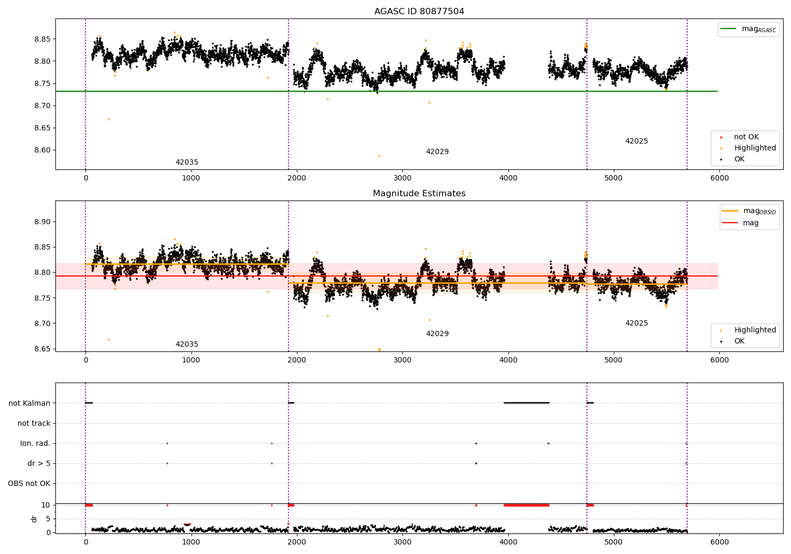Image resolution: width=791 pixels, height=554 pixels.
Task: Click 8.70 y-tick in the middle plot
Action: click(x=43, y=324)
